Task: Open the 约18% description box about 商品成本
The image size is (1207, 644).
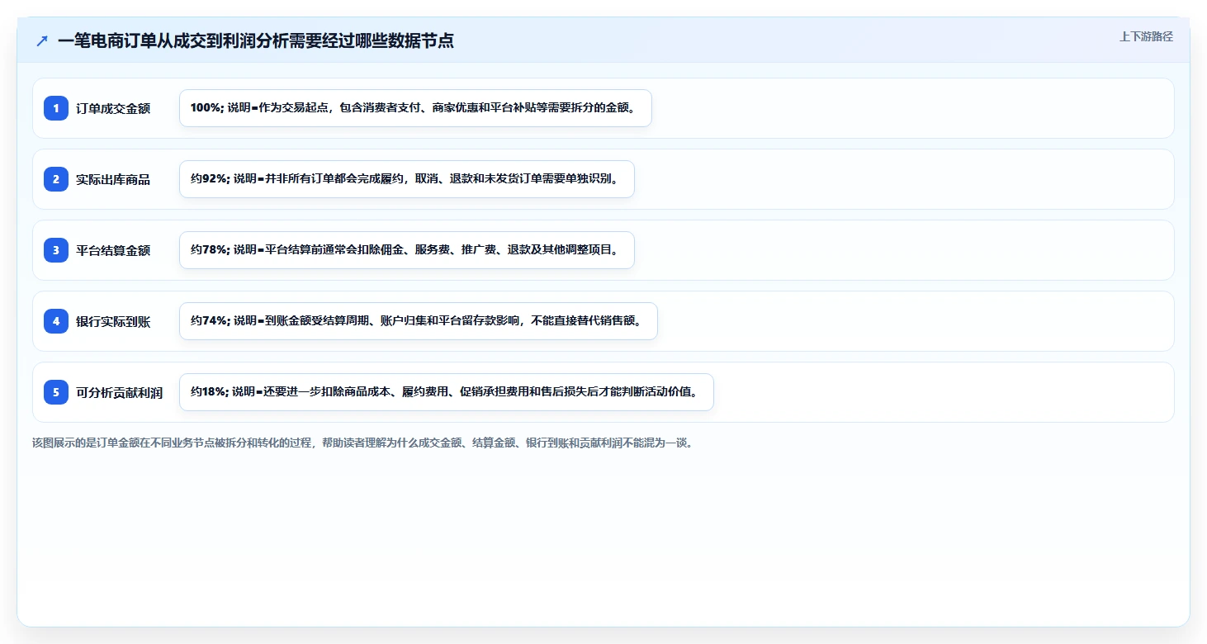Action: pos(447,392)
